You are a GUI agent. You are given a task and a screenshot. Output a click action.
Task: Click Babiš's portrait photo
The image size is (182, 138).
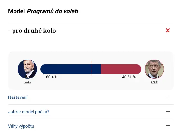(154, 69)
